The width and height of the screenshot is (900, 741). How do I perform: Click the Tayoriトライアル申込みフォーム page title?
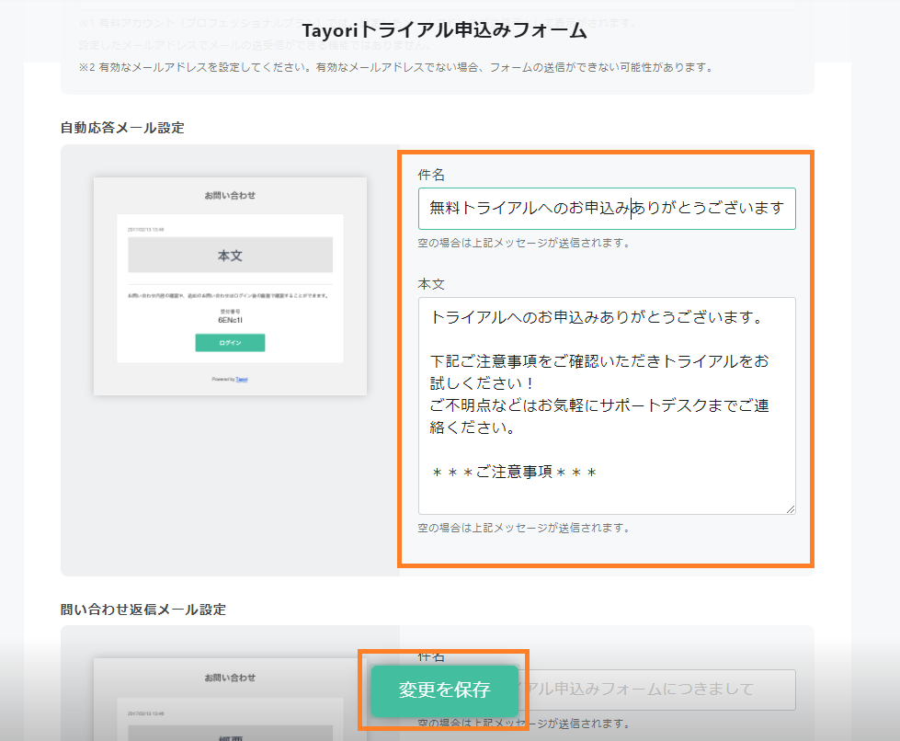tap(444, 30)
